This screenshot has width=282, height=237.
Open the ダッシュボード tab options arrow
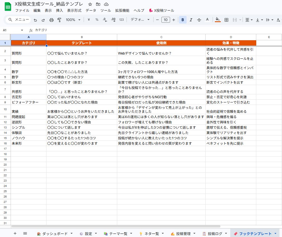point(71,233)
